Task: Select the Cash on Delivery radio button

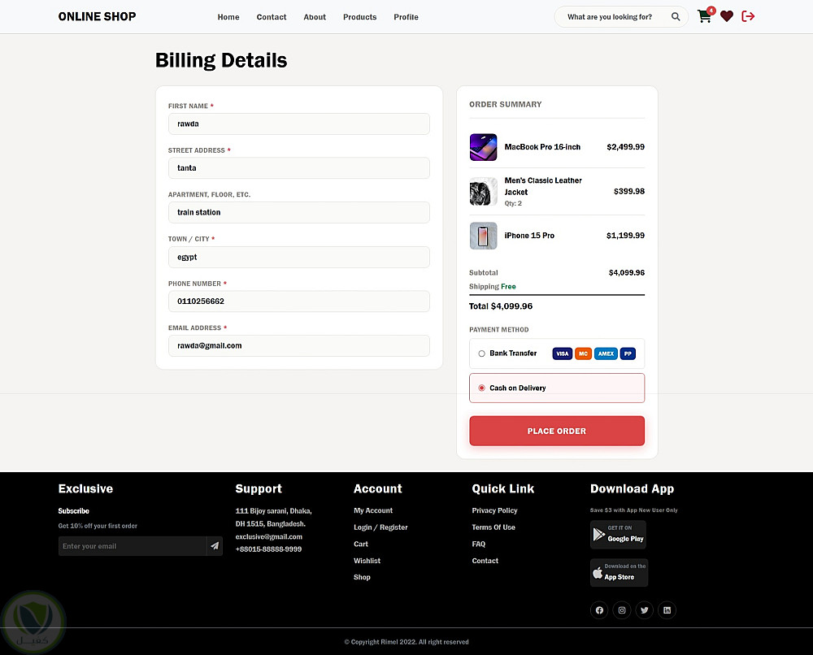Action: pos(481,388)
